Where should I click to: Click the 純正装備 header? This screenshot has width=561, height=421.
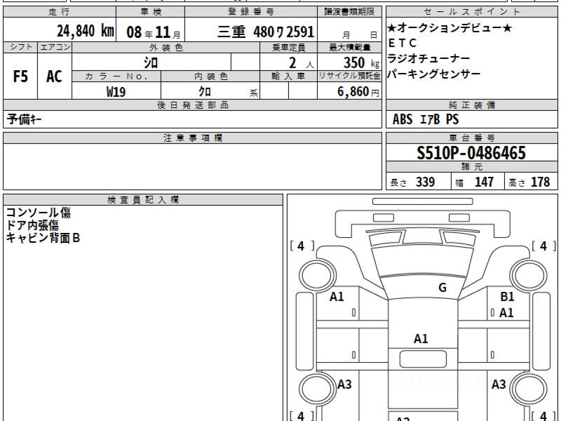coord(472,105)
